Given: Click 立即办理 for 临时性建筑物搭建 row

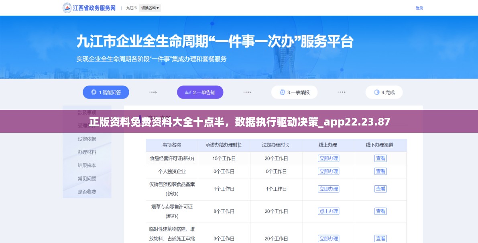Looking at the screenshot, I should [328, 239].
